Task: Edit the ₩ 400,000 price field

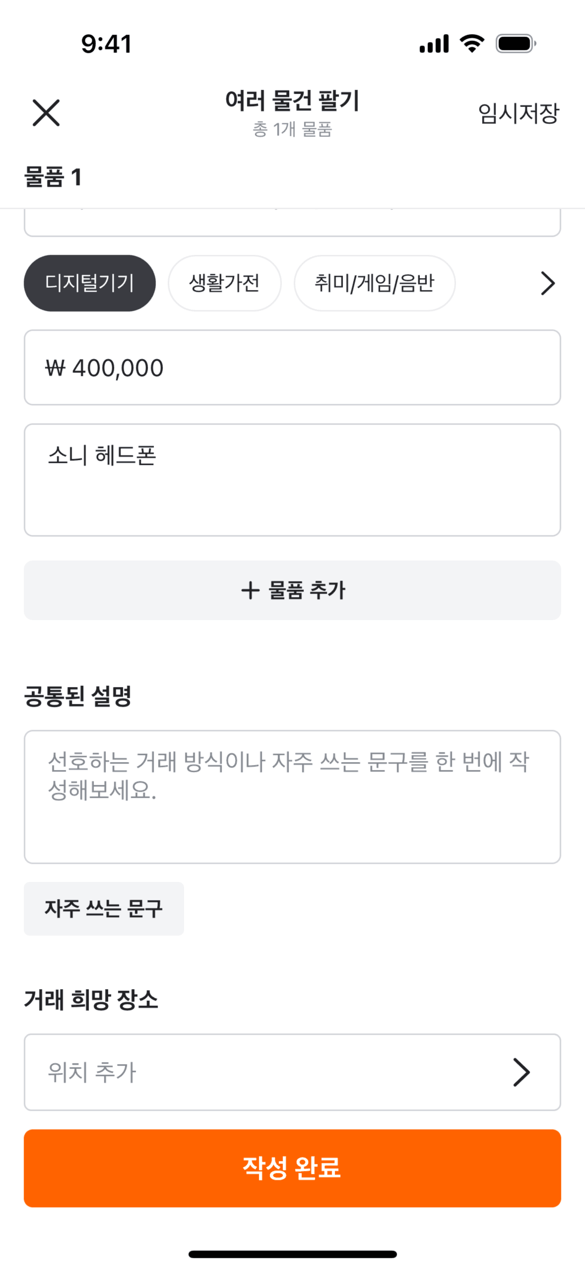Action: (x=292, y=368)
